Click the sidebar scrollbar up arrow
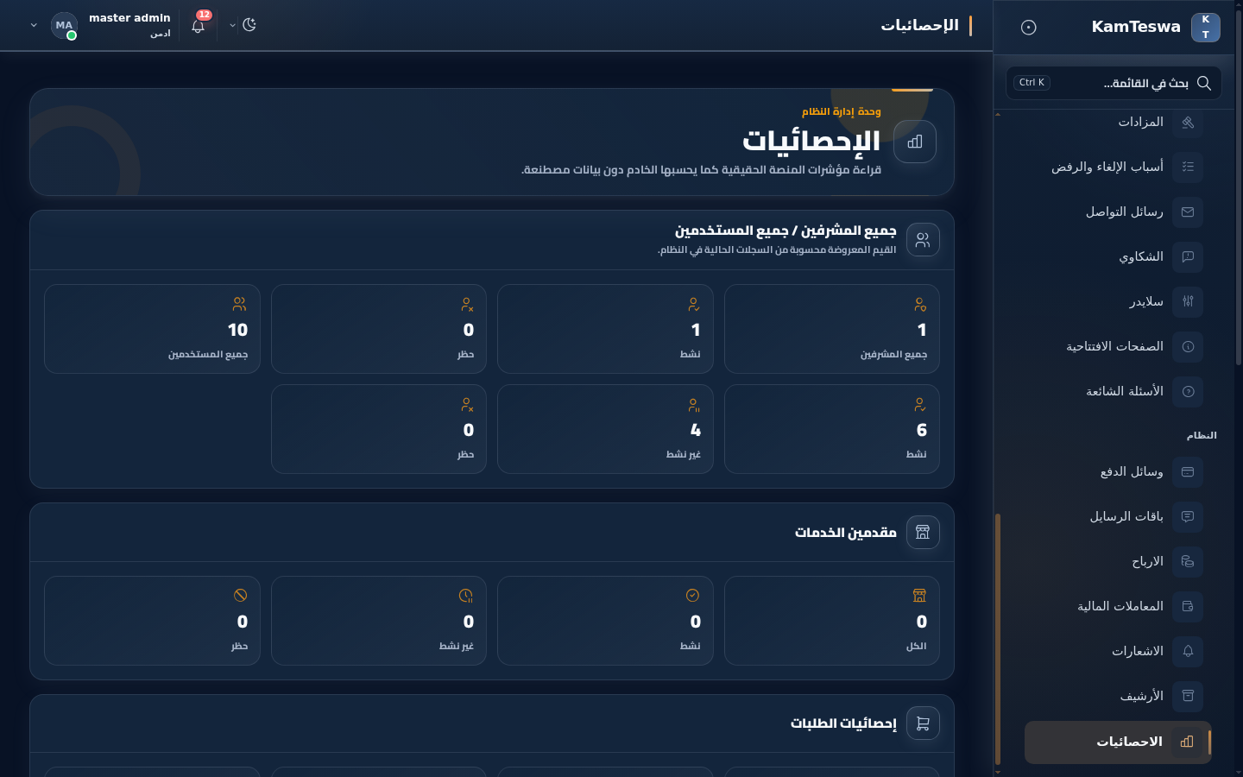This screenshot has height=777, width=1243. point(998,115)
